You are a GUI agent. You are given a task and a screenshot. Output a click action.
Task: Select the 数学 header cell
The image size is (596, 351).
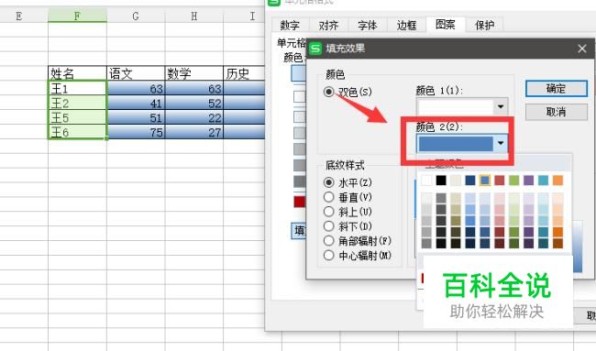[194, 73]
